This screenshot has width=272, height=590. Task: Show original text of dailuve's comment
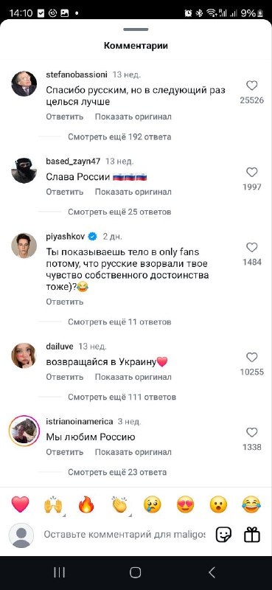[x=133, y=377]
